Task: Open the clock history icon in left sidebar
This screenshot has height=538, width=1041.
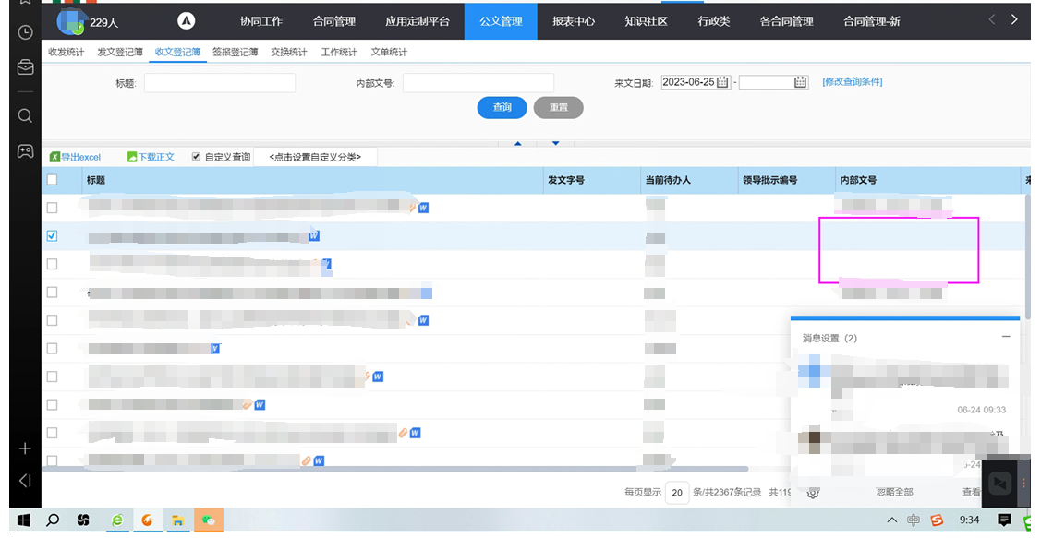Action: point(25,32)
